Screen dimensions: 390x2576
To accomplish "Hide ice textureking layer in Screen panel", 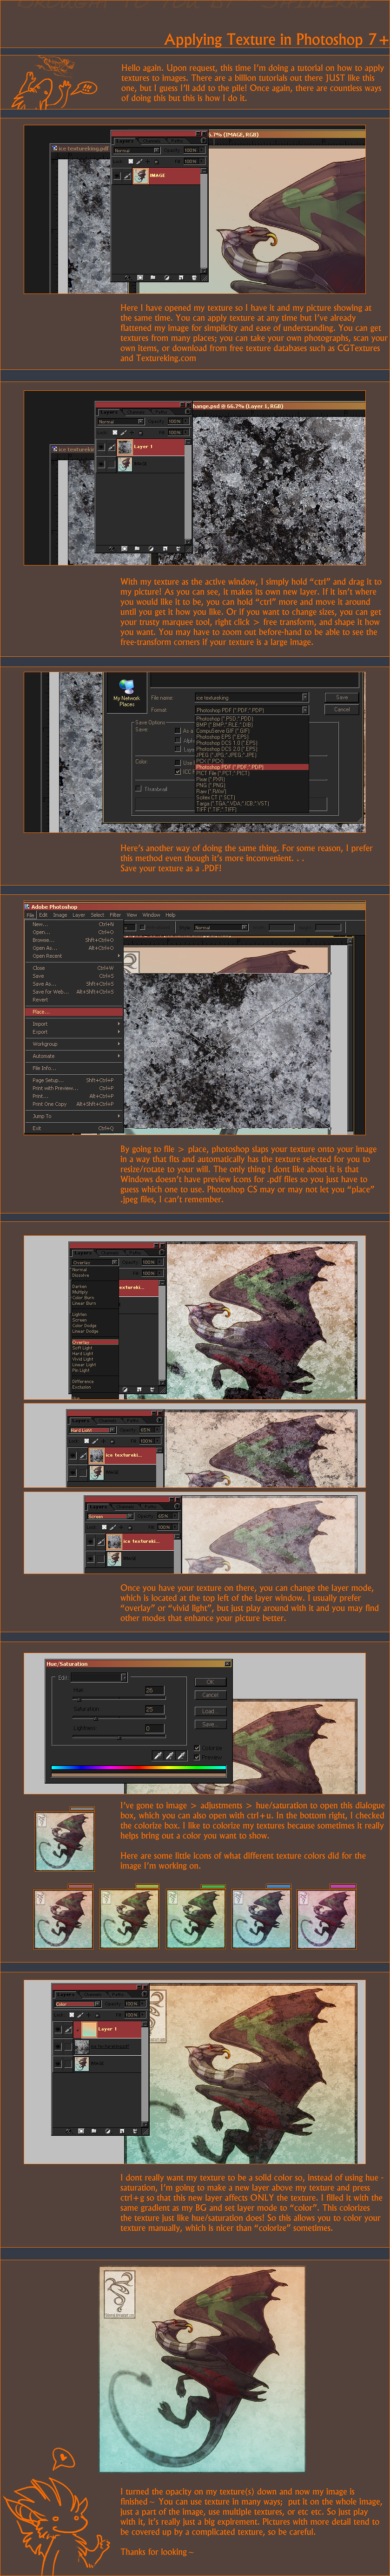I will pos(91,1542).
